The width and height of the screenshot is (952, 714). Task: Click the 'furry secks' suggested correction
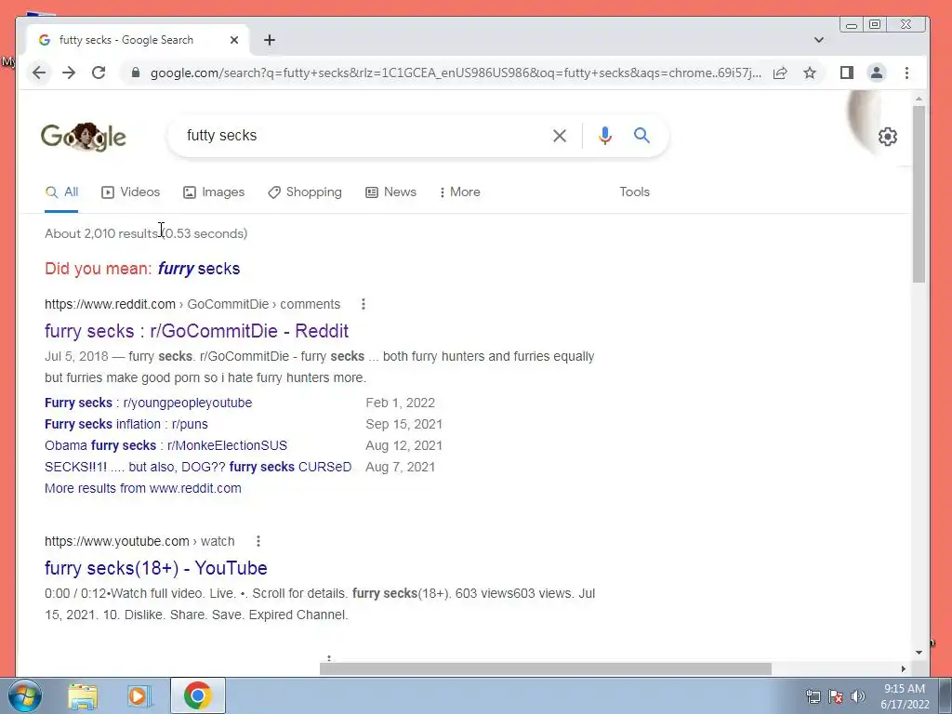(199, 269)
